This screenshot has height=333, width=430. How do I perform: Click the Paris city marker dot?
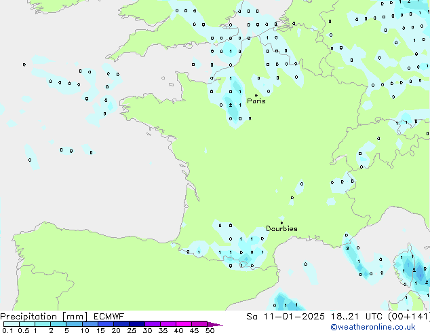pos(256,96)
